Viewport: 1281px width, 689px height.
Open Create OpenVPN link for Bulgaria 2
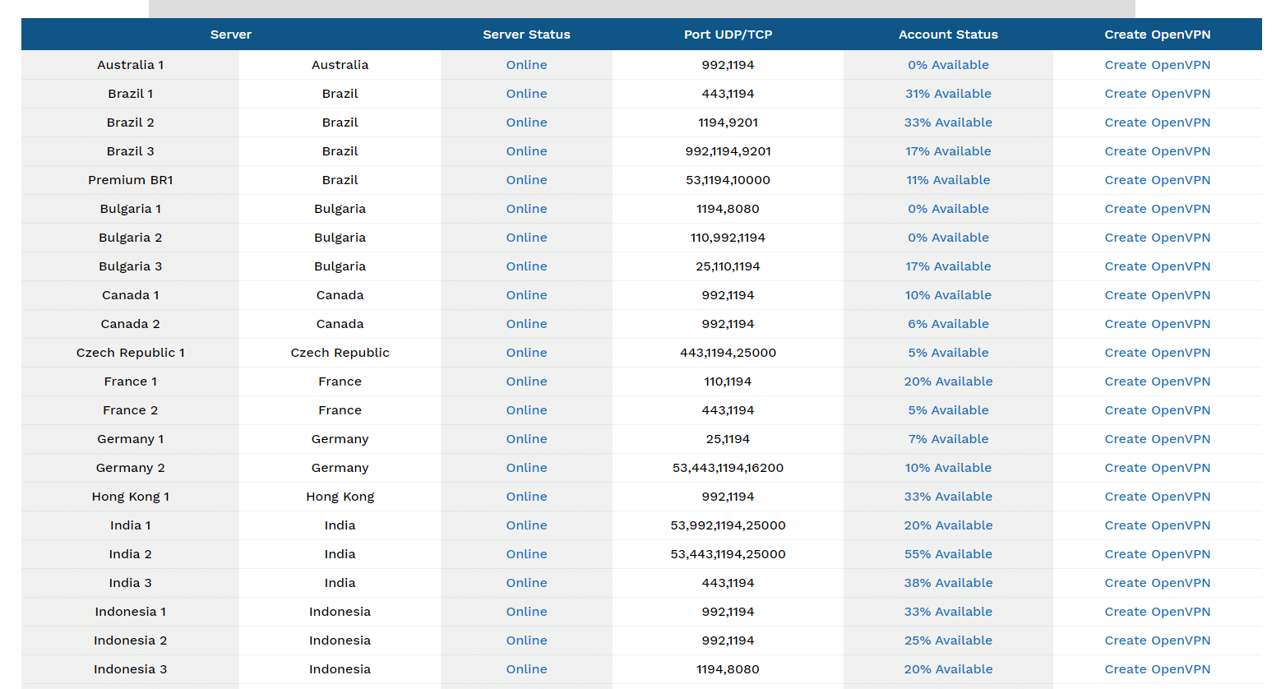pyautogui.click(x=1157, y=238)
